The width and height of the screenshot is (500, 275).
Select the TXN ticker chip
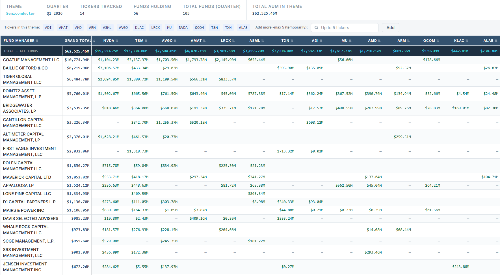coord(228,28)
